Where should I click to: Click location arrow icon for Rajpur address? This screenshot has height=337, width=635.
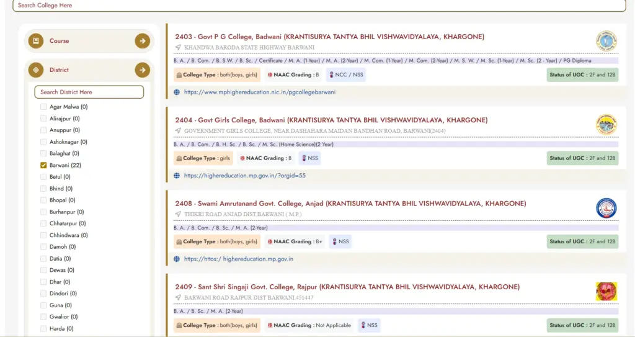pyautogui.click(x=178, y=298)
